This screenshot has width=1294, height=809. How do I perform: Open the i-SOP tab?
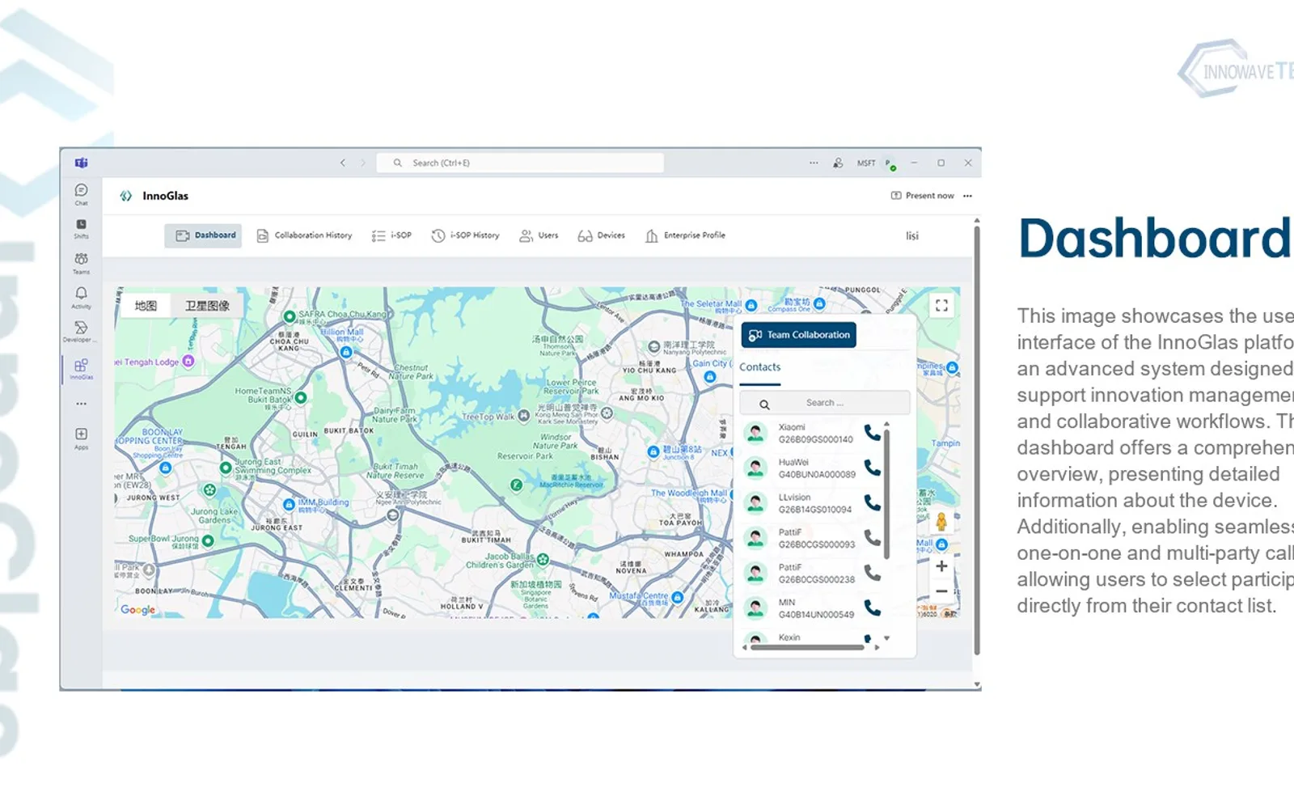coord(391,235)
